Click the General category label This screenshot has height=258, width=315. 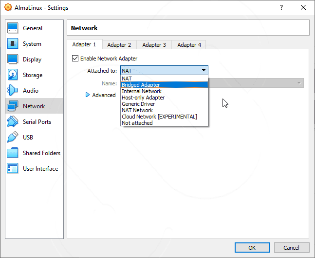click(x=33, y=28)
